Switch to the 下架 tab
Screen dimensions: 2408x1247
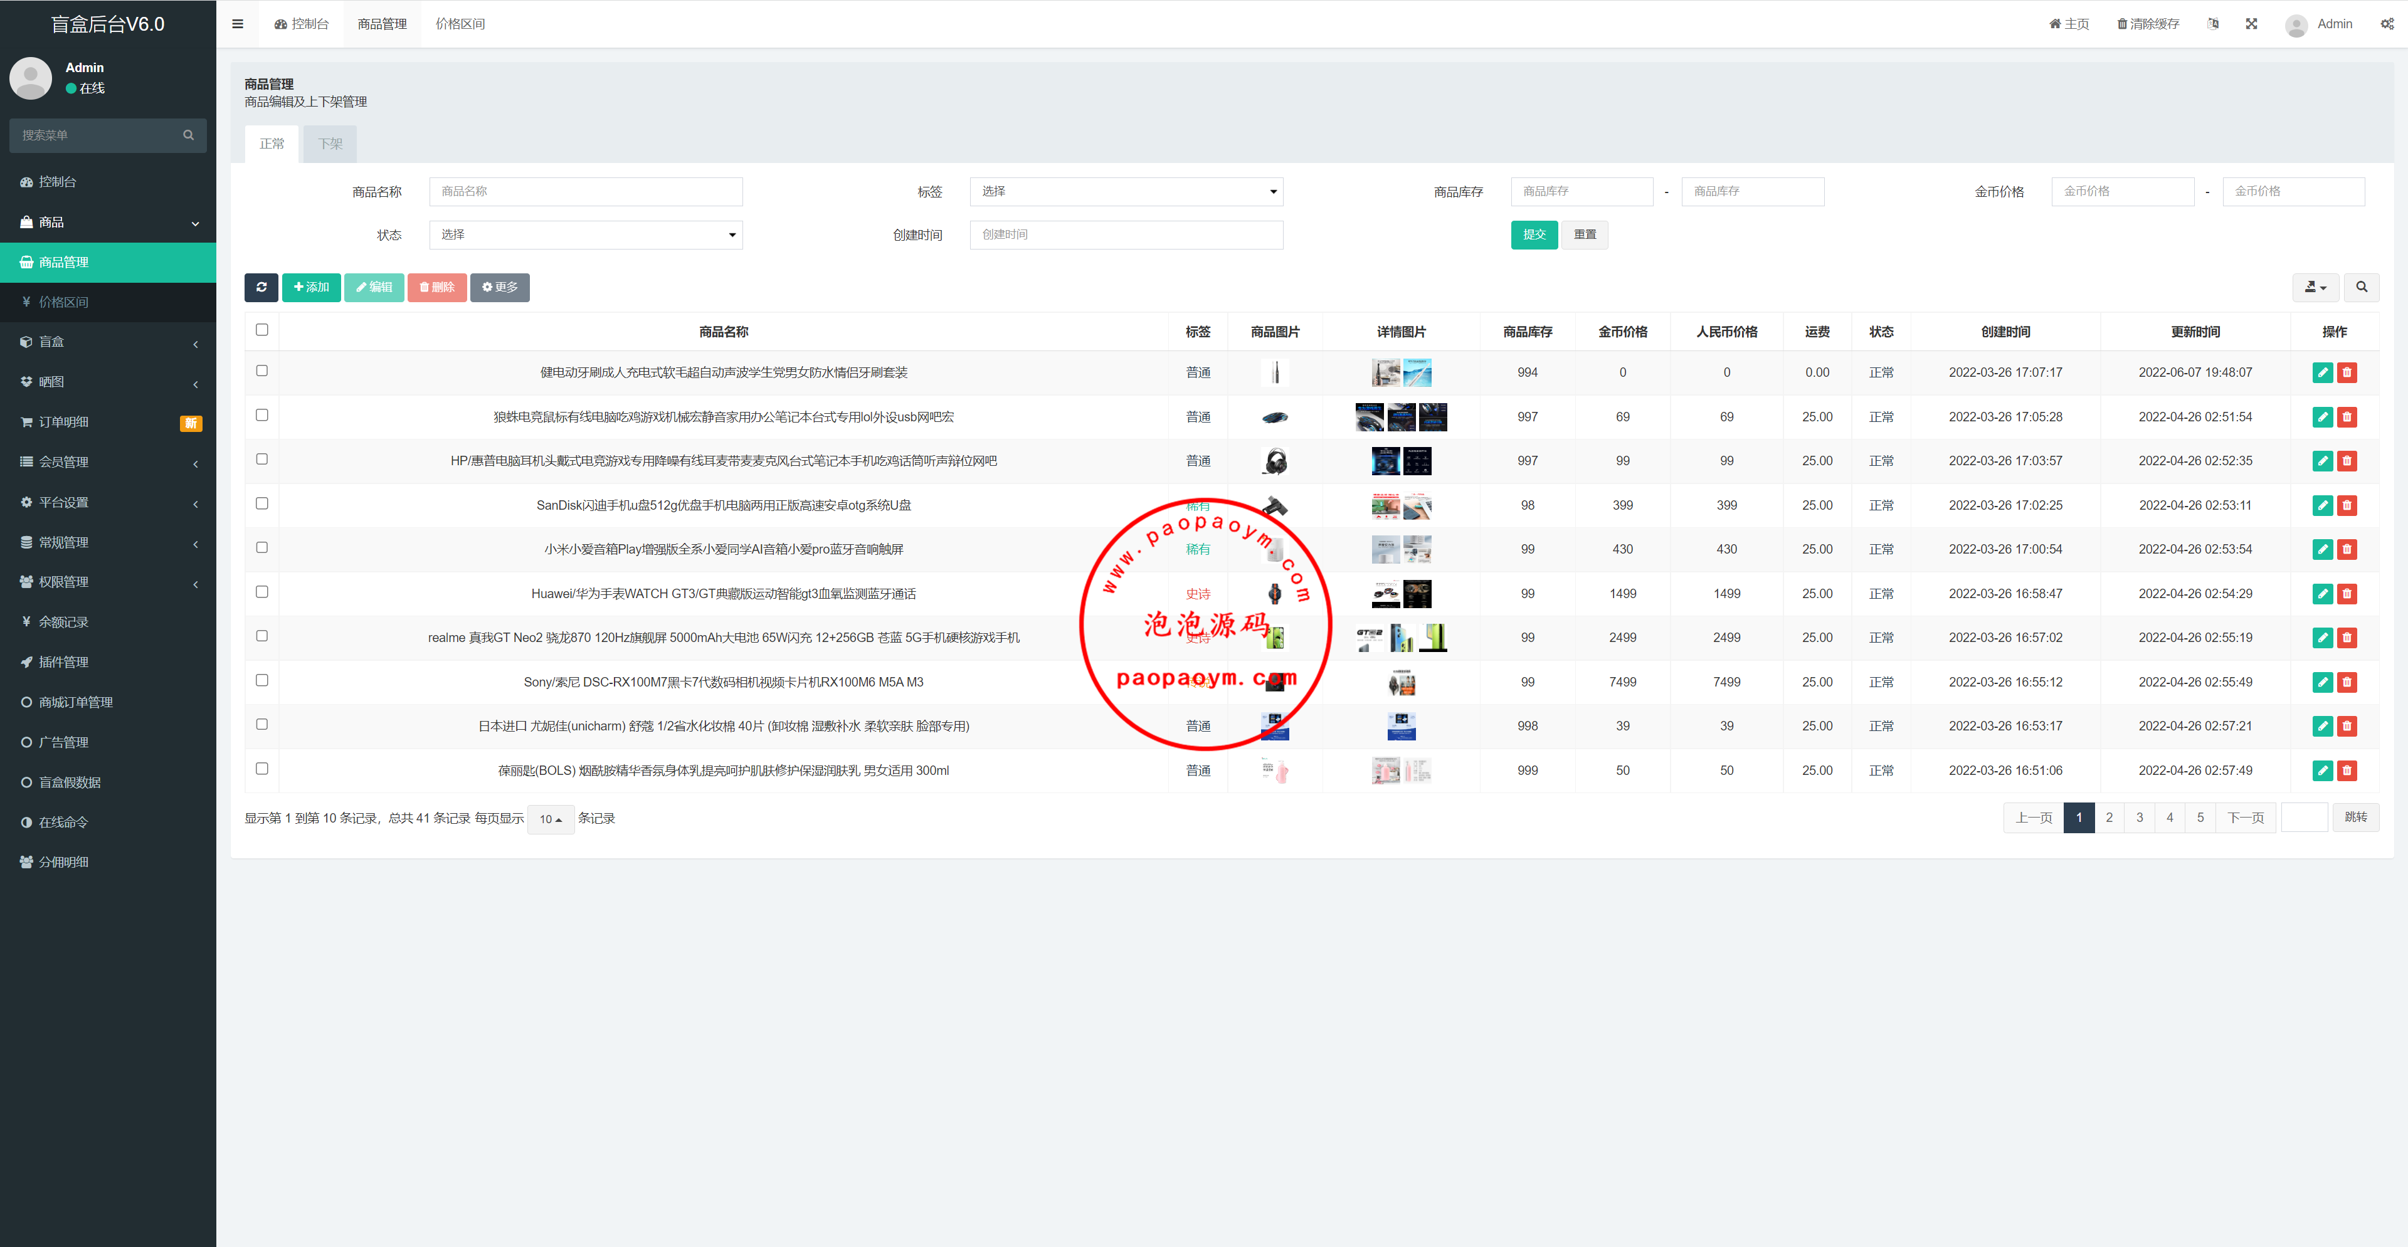pyautogui.click(x=330, y=144)
